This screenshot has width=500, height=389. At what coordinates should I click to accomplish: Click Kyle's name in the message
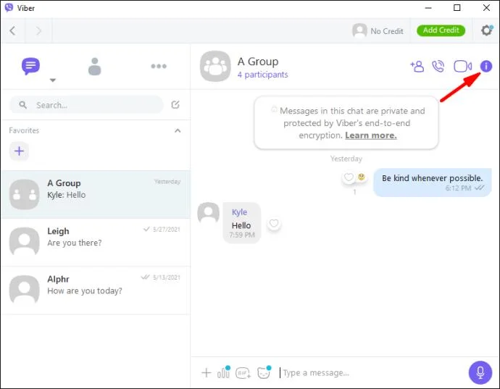pyautogui.click(x=239, y=212)
